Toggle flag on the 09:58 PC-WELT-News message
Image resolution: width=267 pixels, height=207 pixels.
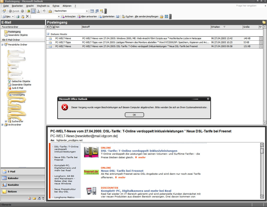(261, 46)
